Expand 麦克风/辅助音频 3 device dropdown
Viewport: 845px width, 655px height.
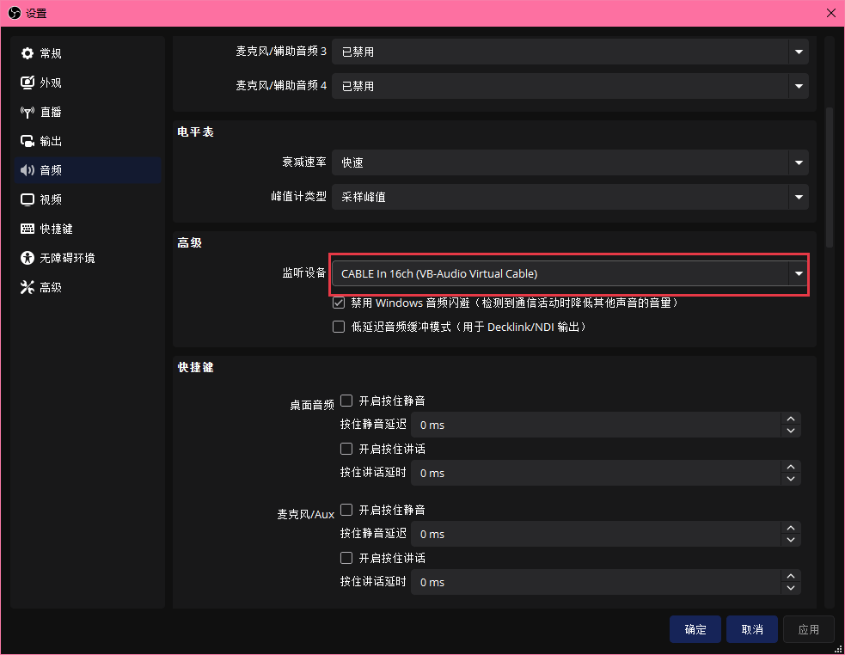(x=569, y=52)
